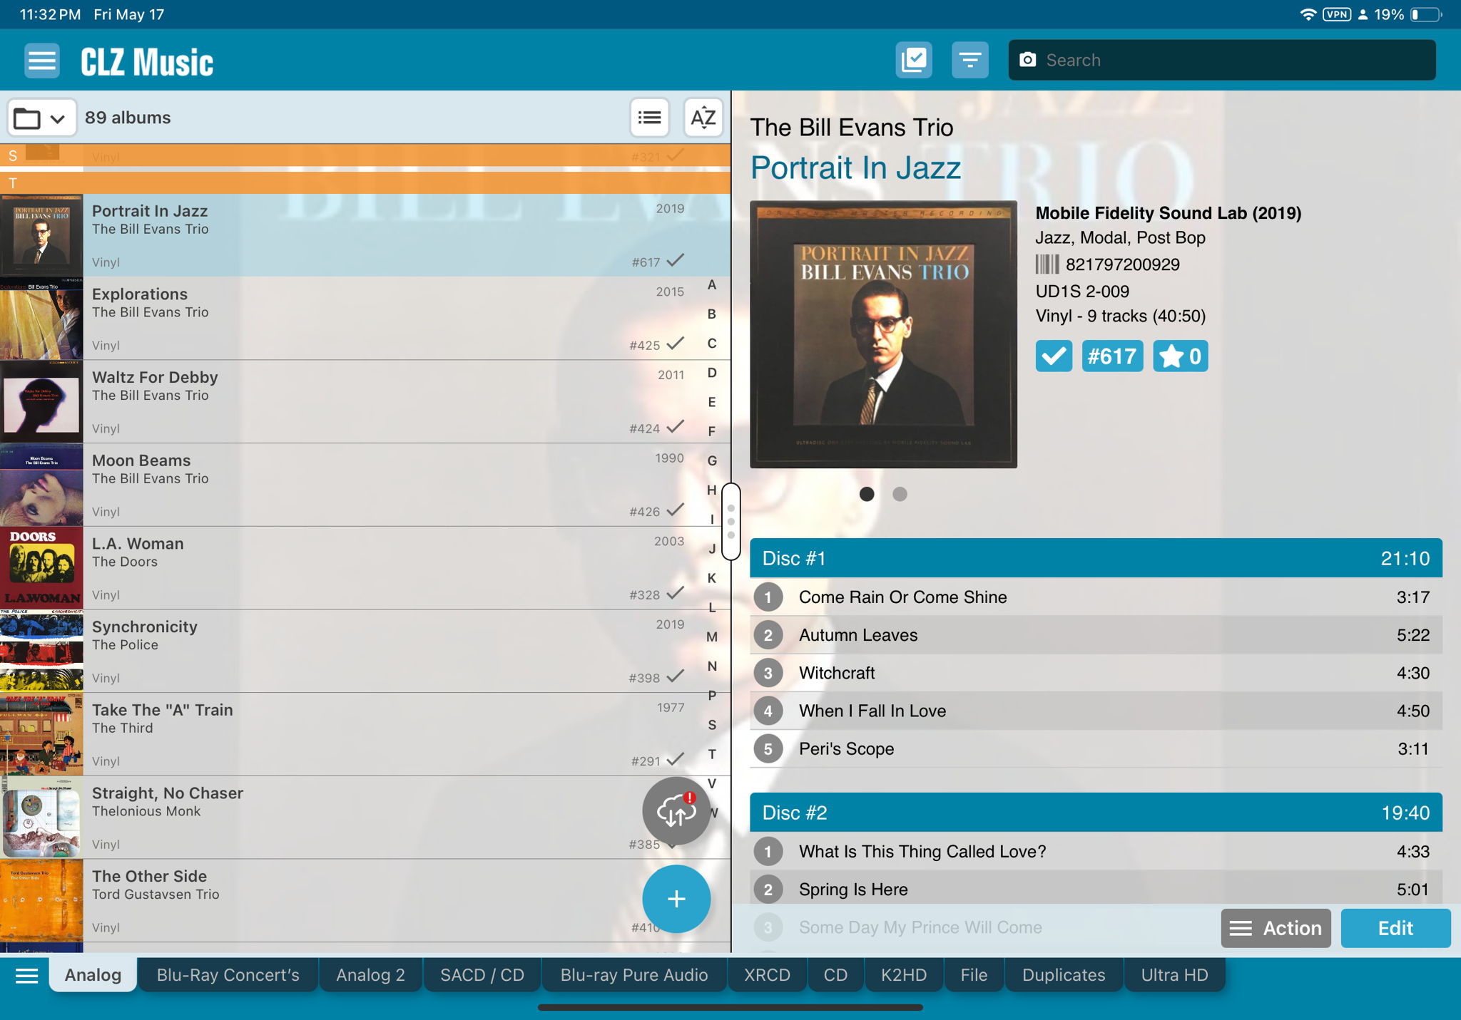Tap the checkmark on Synchronicity row

pos(675,676)
